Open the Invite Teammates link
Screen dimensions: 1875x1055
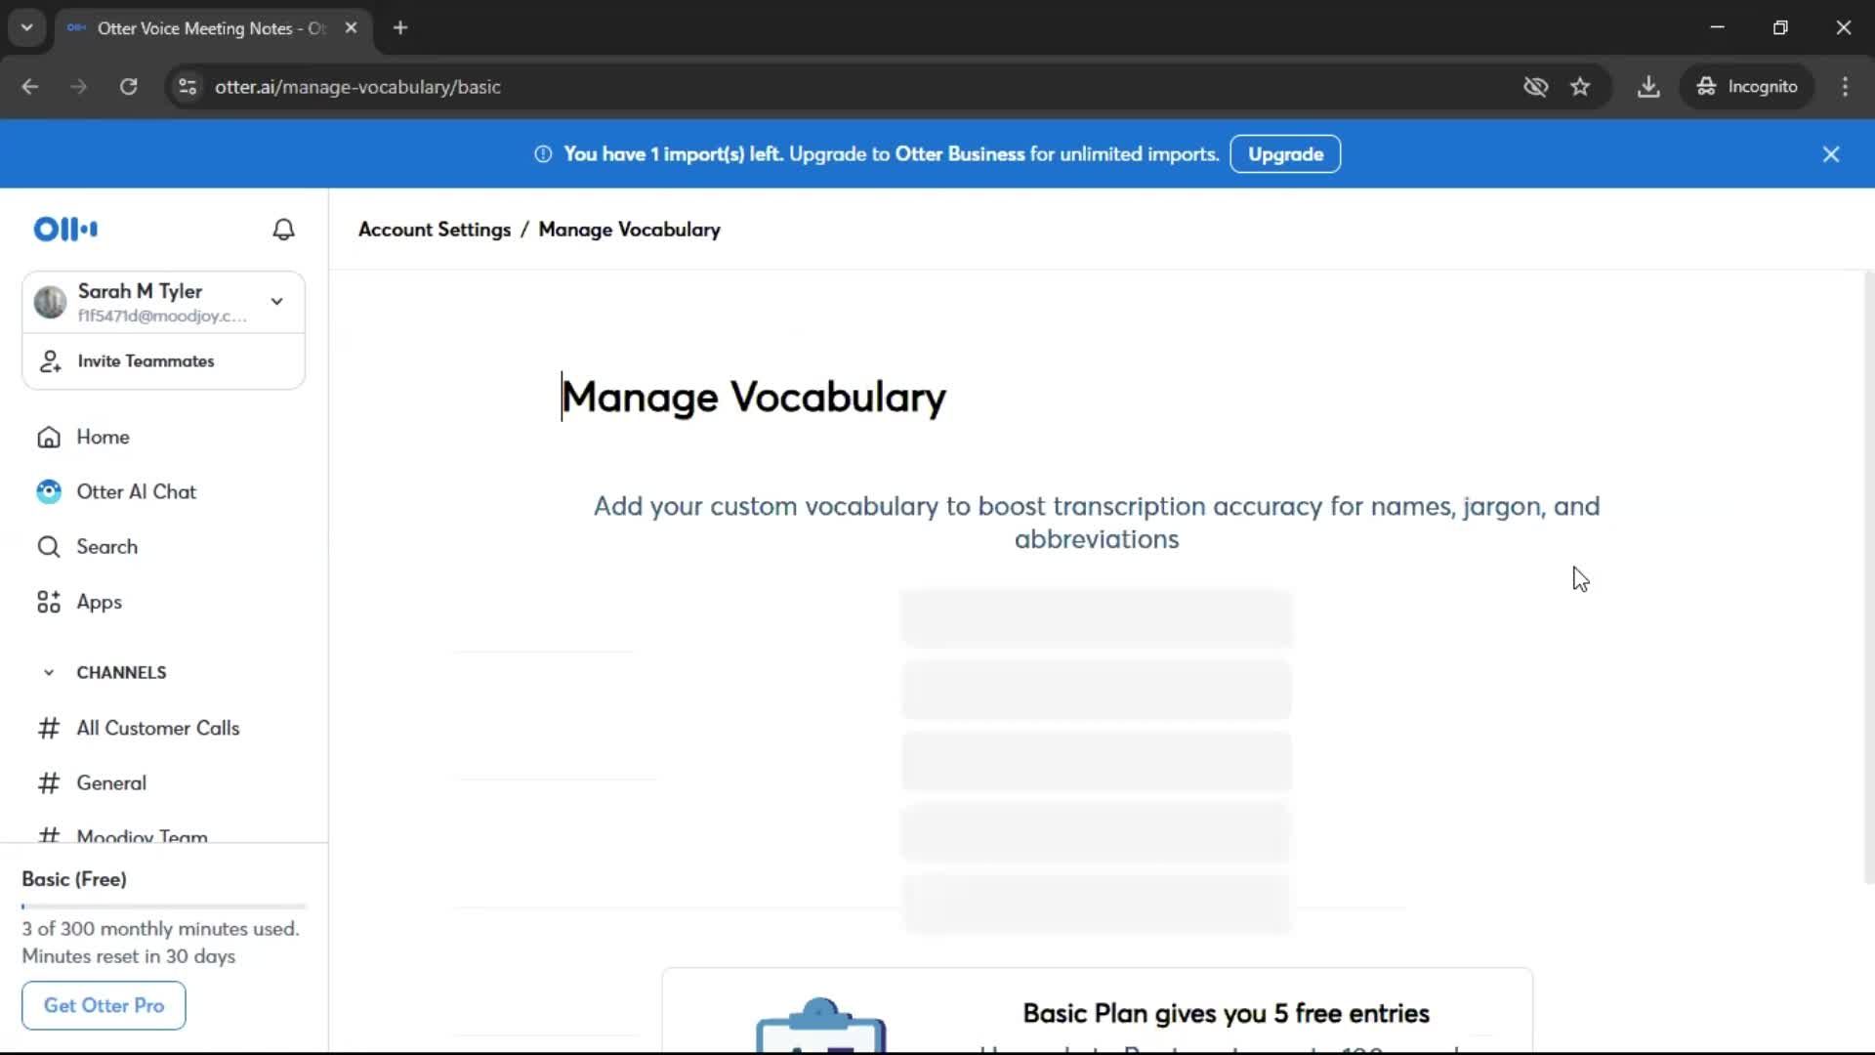[x=146, y=361]
